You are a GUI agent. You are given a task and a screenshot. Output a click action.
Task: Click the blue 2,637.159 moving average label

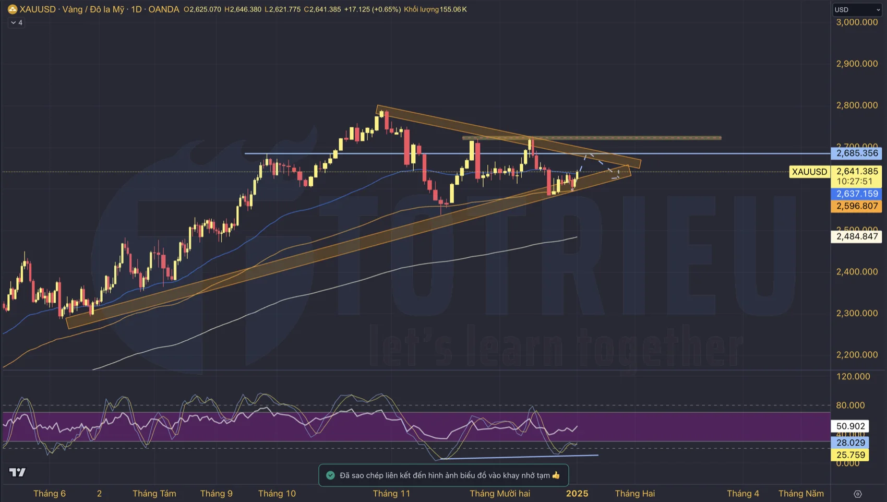coord(857,194)
